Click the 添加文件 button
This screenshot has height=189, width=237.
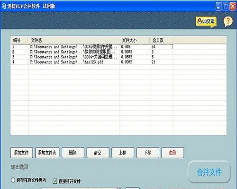[x=21, y=153]
